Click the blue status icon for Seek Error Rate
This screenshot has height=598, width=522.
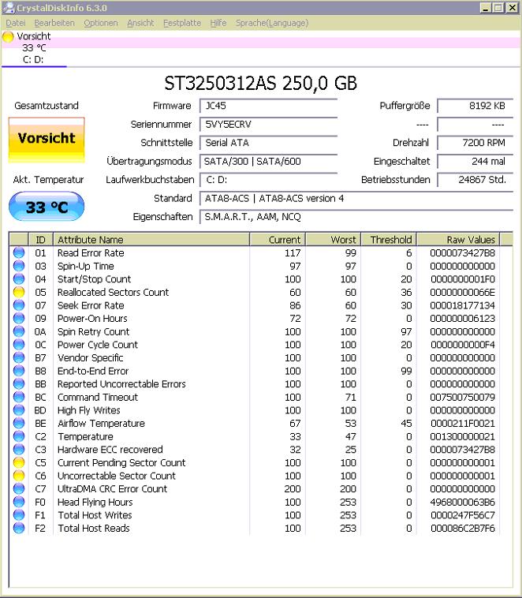pos(19,305)
